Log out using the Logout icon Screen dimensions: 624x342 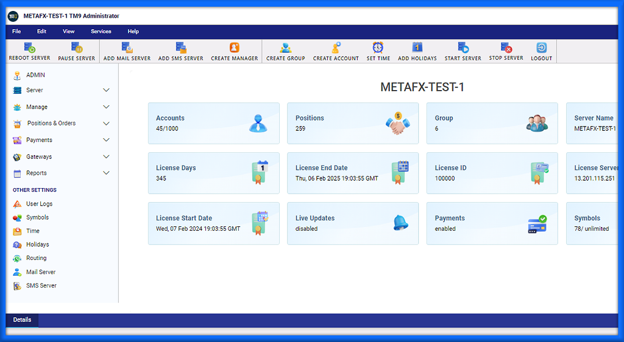(x=541, y=48)
